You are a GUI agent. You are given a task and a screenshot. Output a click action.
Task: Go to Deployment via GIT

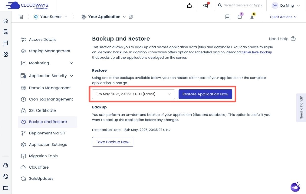47,133
